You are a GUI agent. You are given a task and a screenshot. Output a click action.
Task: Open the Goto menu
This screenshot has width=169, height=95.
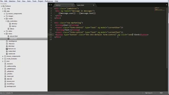coord(29,1)
